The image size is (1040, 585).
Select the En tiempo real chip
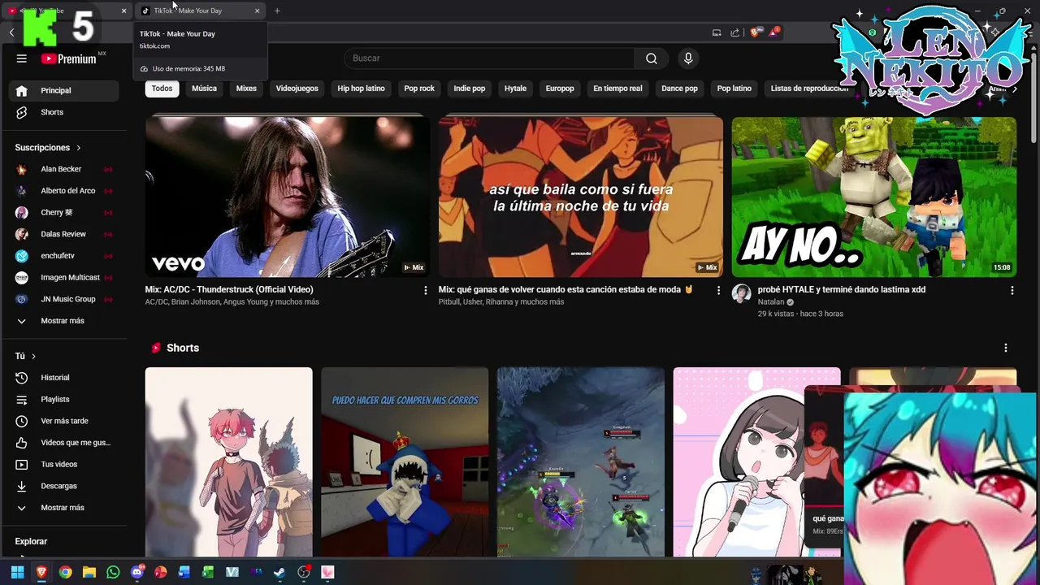click(x=617, y=89)
